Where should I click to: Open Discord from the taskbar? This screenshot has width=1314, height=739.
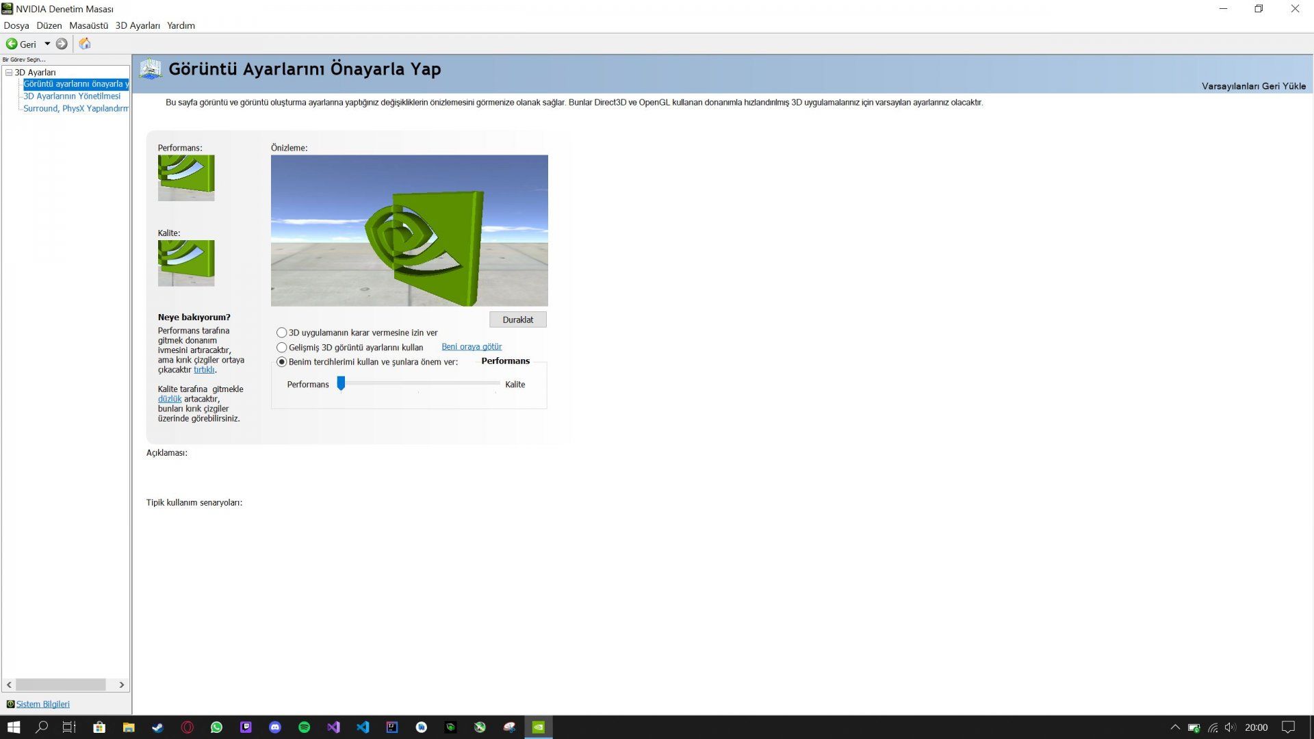275,727
